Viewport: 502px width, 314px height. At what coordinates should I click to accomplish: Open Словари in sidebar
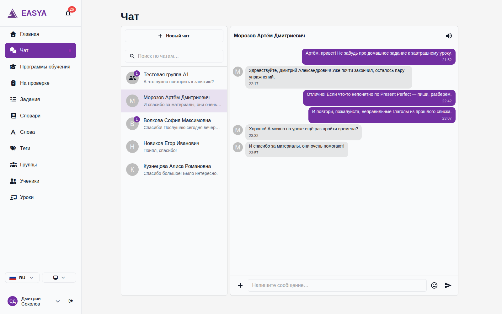coord(40,116)
